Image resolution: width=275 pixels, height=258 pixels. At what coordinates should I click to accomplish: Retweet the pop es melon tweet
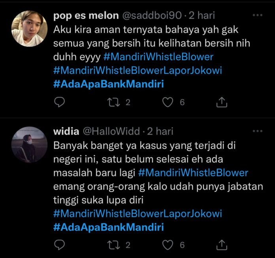pos(114,102)
